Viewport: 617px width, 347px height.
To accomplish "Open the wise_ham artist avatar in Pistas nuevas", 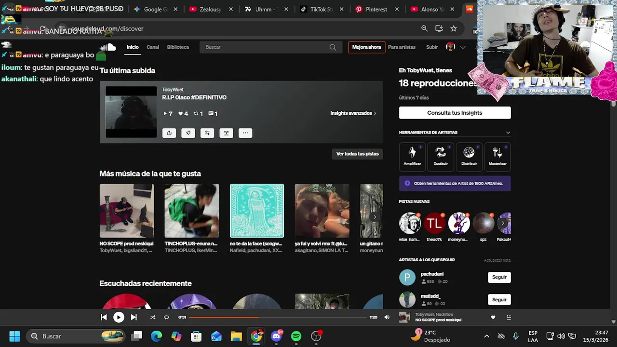I will pyautogui.click(x=410, y=223).
